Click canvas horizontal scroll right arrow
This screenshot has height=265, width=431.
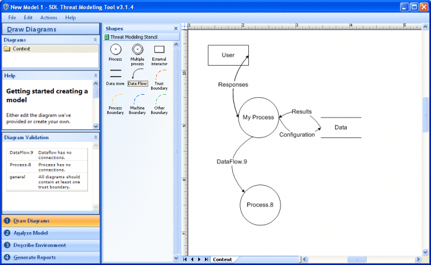pos(418,259)
